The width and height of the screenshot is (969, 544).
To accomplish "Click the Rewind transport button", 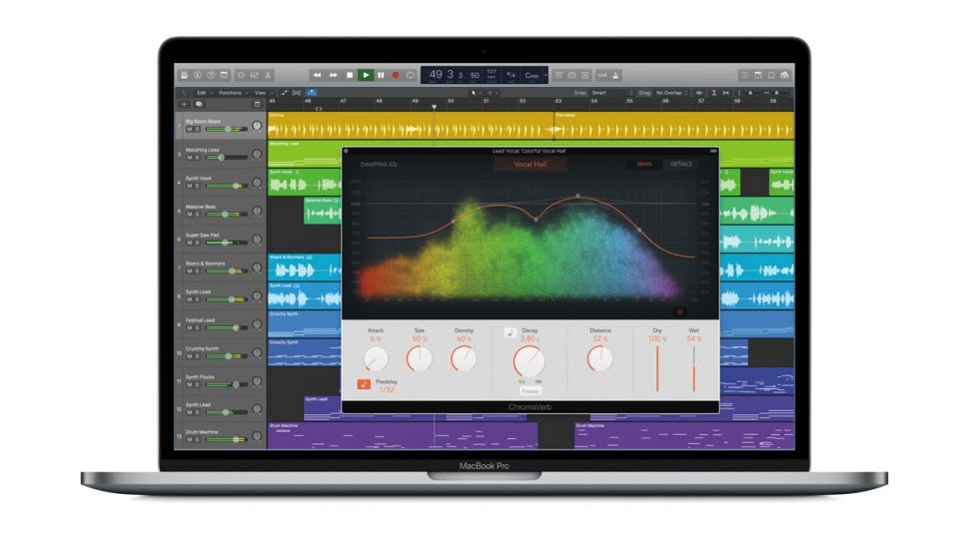I will 317,75.
